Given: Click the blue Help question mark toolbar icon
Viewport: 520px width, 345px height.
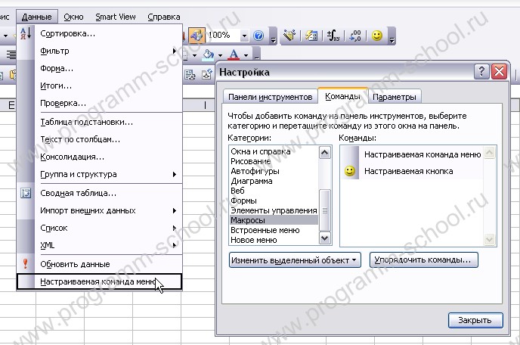Looking at the screenshot, I should click(259, 36).
